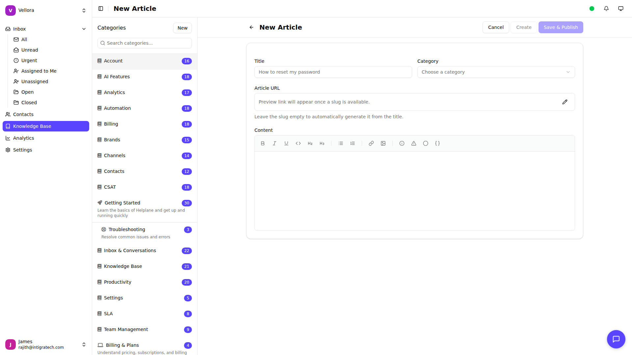Open the James account menu chevrons
Image resolution: width=632 pixels, height=355 pixels.
pos(84,344)
